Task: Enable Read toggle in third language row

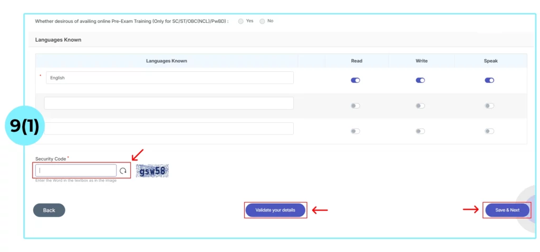Action: (x=355, y=131)
